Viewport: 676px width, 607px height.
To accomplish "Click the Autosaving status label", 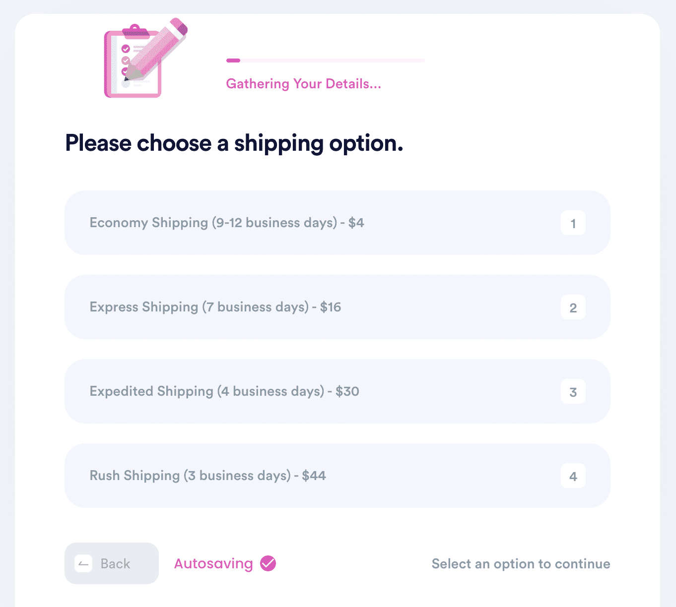I will coord(213,564).
